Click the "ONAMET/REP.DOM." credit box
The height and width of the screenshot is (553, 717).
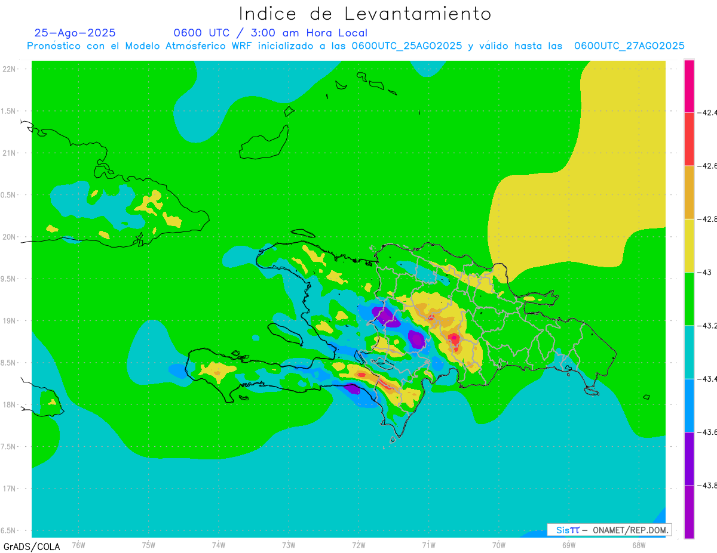click(609, 530)
